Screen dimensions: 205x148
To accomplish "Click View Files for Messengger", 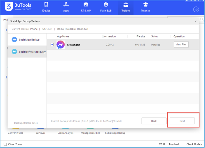I will tap(181, 44).
